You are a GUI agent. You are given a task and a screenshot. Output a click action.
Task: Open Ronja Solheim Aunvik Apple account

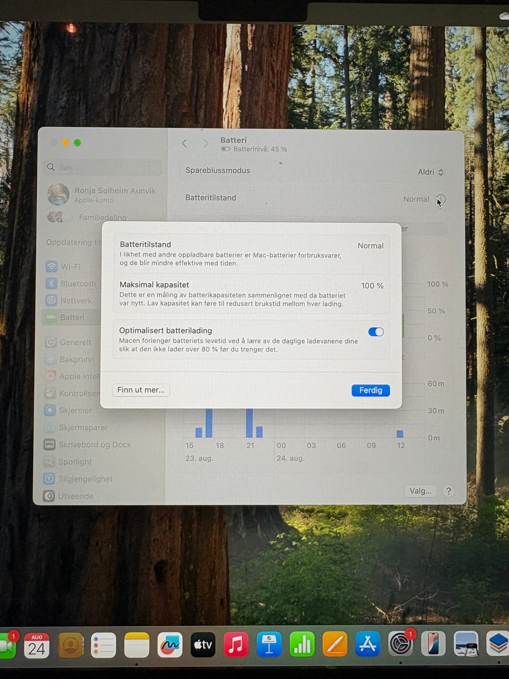coord(102,195)
